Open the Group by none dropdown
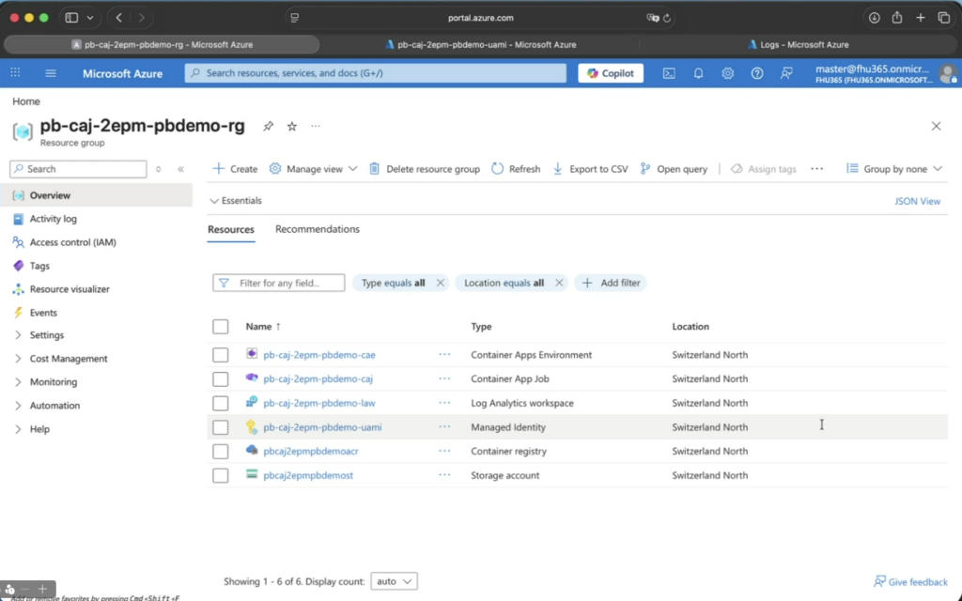 pyautogui.click(x=894, y=169)
